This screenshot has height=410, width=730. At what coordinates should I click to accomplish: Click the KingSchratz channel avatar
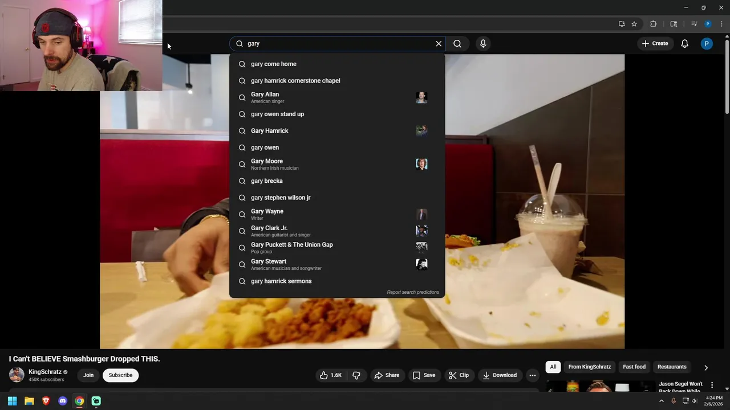click(x=17, y=375)
